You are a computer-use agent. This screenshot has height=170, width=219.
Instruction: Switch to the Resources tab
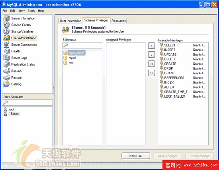(x=118, y=21)
